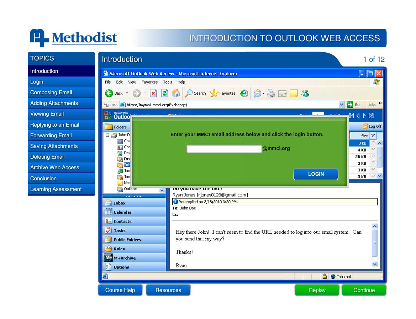Screen dimensions: 416x319
Task: Click the blue LOGIN button
Action: click(316, 174)
